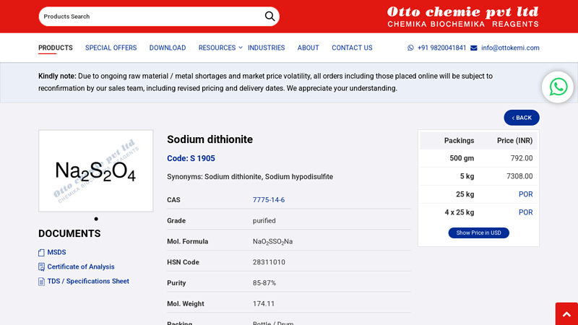Click the Mol. Weight value 174.11
The image size is (578, 325).
click(264, 303)
